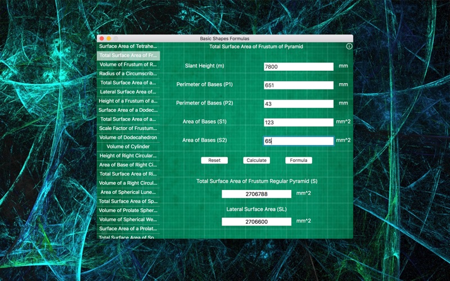Click the Reset button
450x281 pixels.
tap(214, 160)
